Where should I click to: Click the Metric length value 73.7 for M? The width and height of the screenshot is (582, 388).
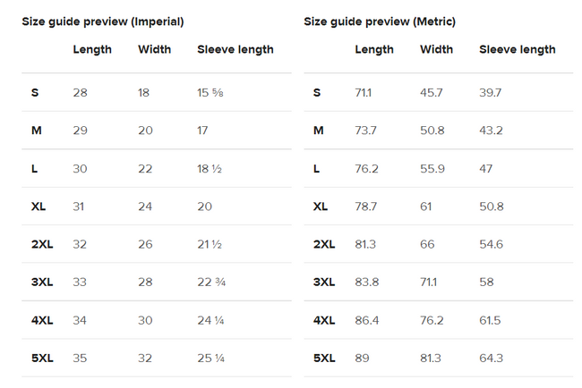click(x=365, y=131)
